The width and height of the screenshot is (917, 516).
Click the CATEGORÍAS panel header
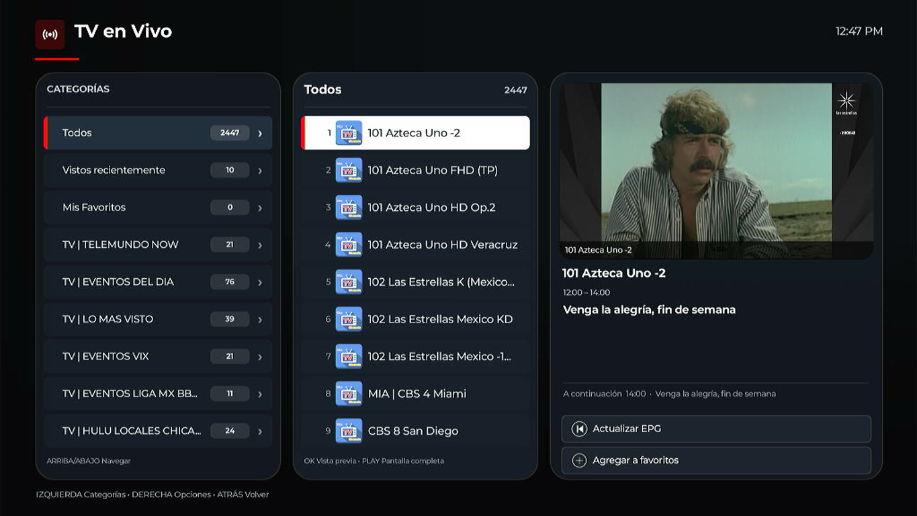[78, 89]
